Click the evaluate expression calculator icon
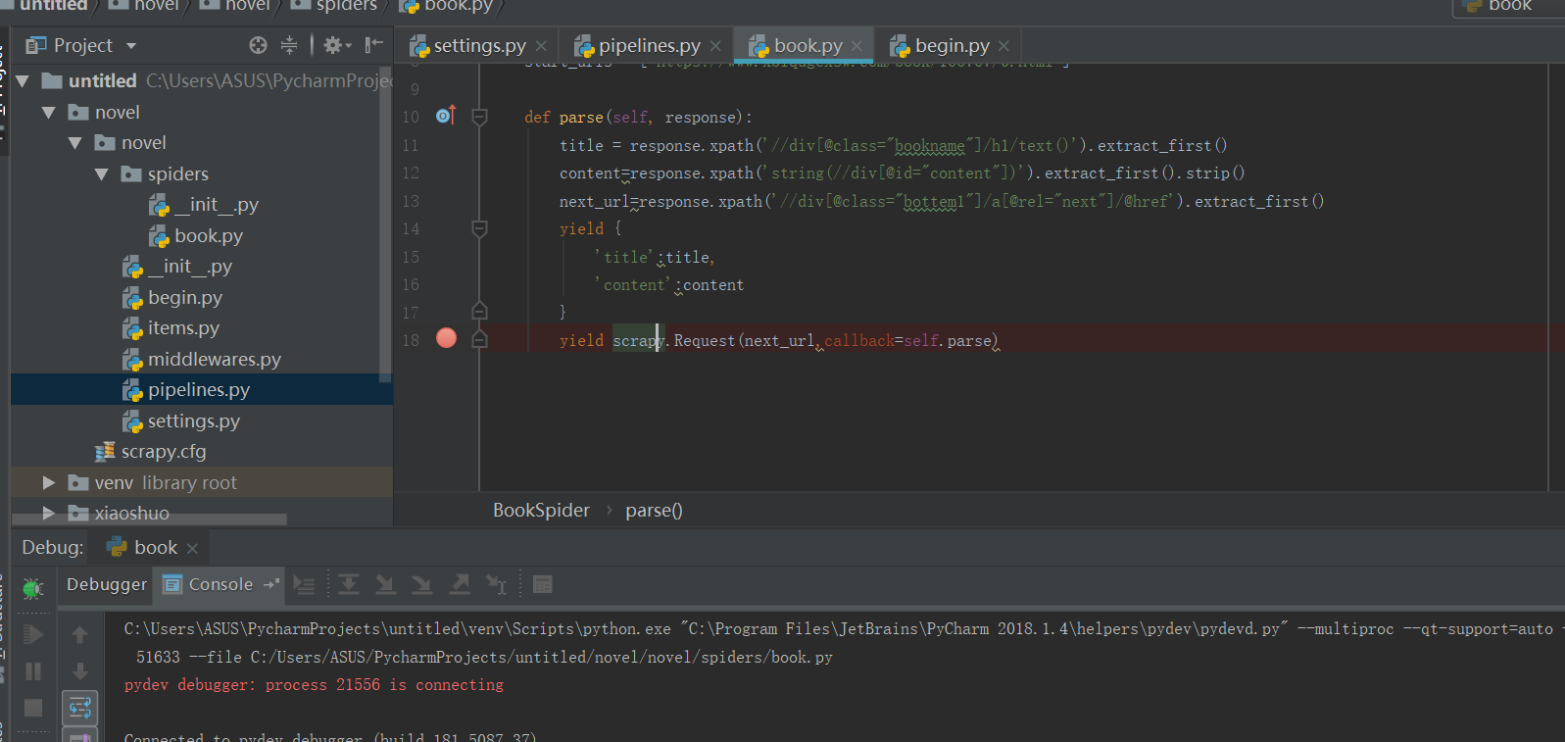Image resolution: width=1565 pixels, height=742 pixels. pyautogui.click(x=542, y=585)
